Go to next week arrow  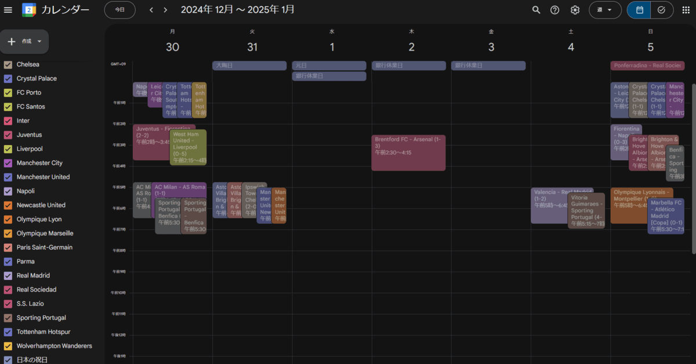pyautogui.click(x=165, y=10)
